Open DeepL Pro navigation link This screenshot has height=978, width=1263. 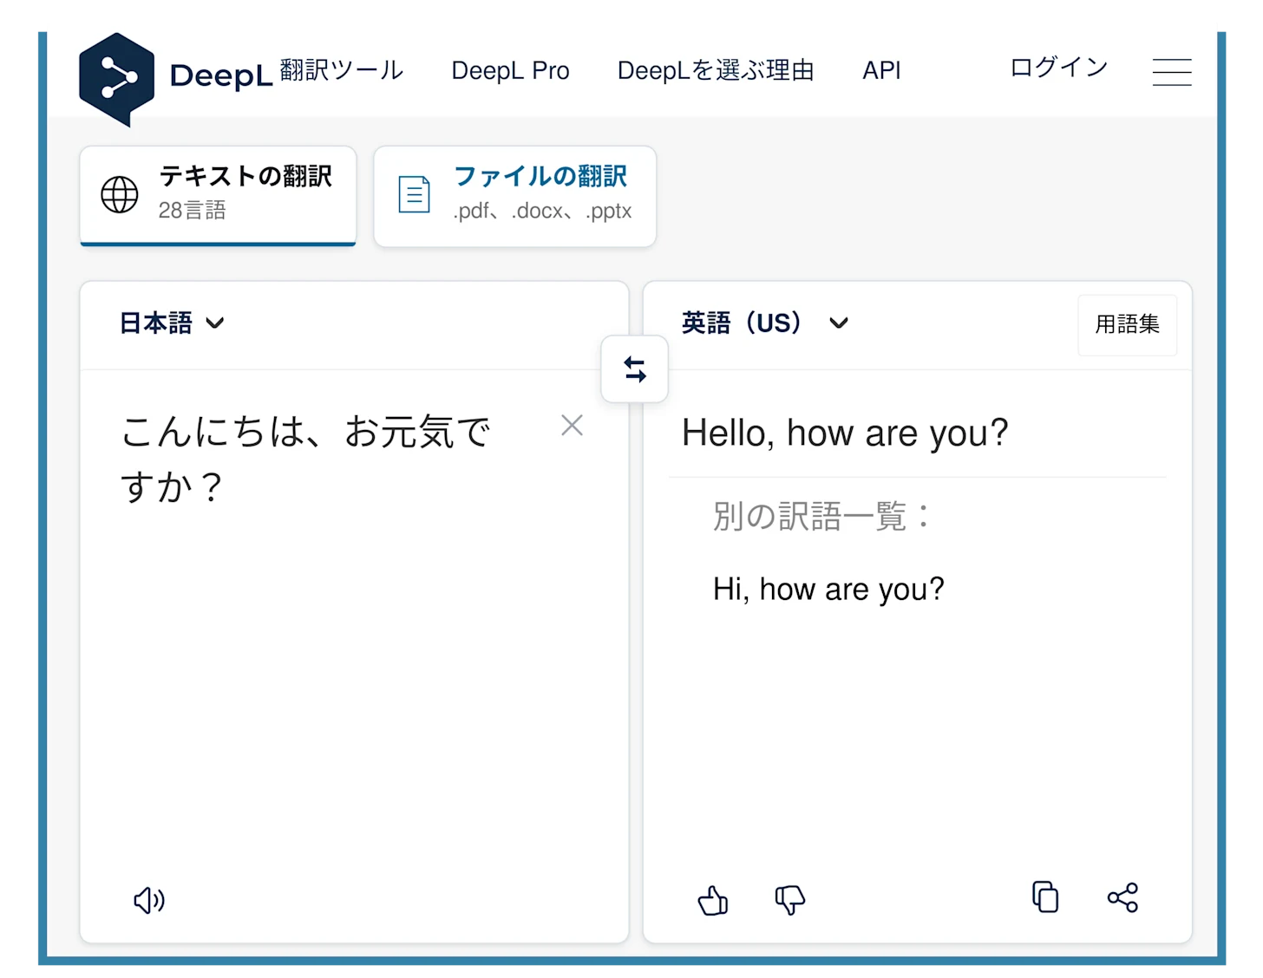[510, 70]
